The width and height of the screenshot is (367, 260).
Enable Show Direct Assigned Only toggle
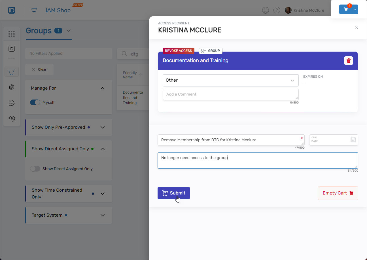click(x=35, y=169)
